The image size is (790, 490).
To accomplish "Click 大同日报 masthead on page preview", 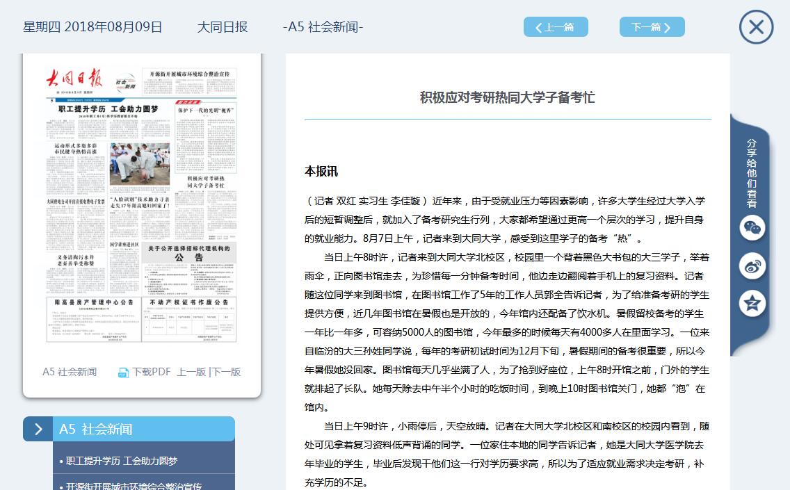I will 74,78.
